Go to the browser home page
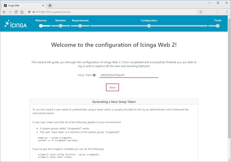This screenshot has height=162, width=231. (x=22, y=12)
